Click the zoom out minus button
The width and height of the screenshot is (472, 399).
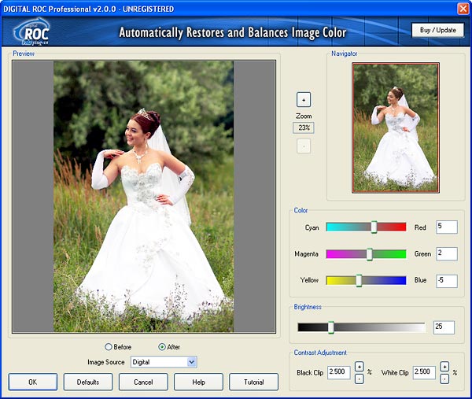pos(304,146)
